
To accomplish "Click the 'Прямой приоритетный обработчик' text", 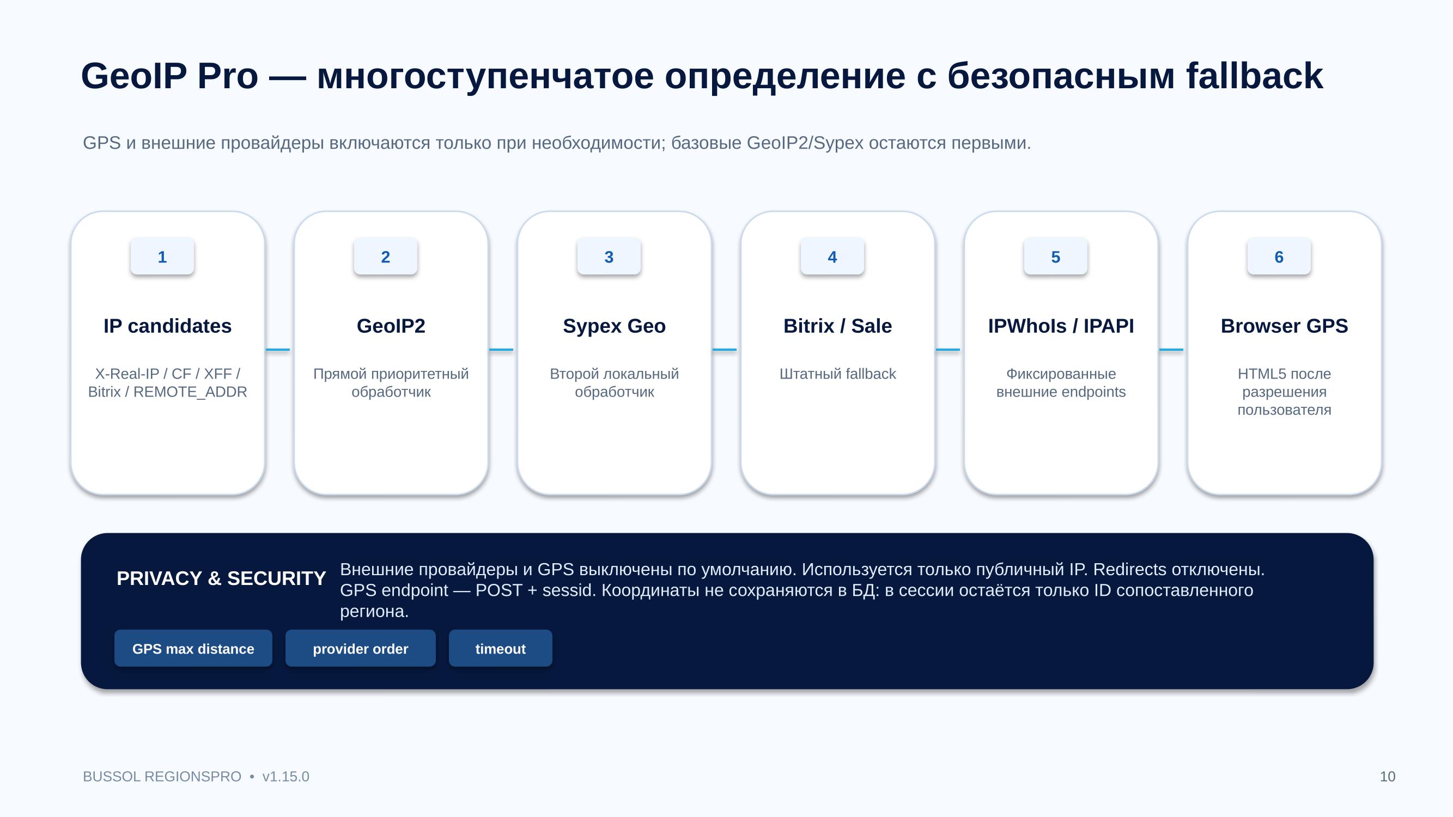I will coord(391,383).
